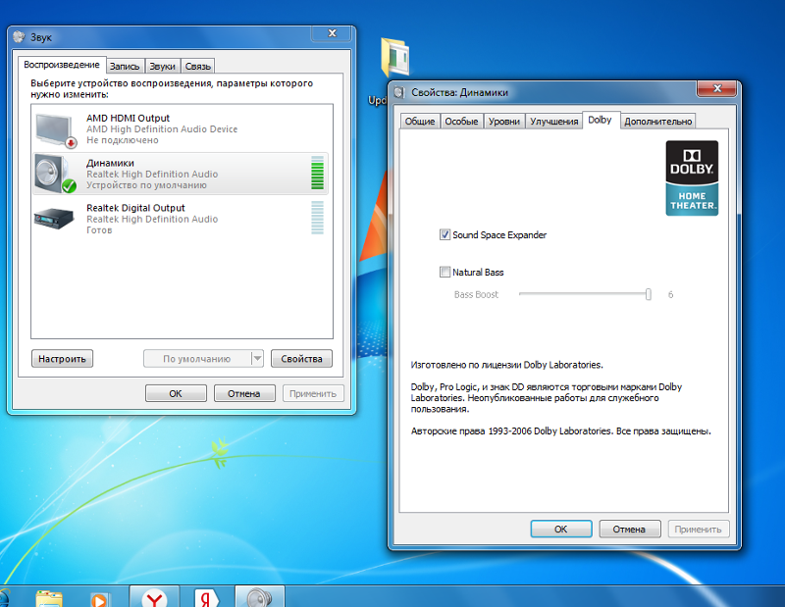Click Отмена in the Звук window
This screenshot has height=607, width=785.
coord(244,393)
